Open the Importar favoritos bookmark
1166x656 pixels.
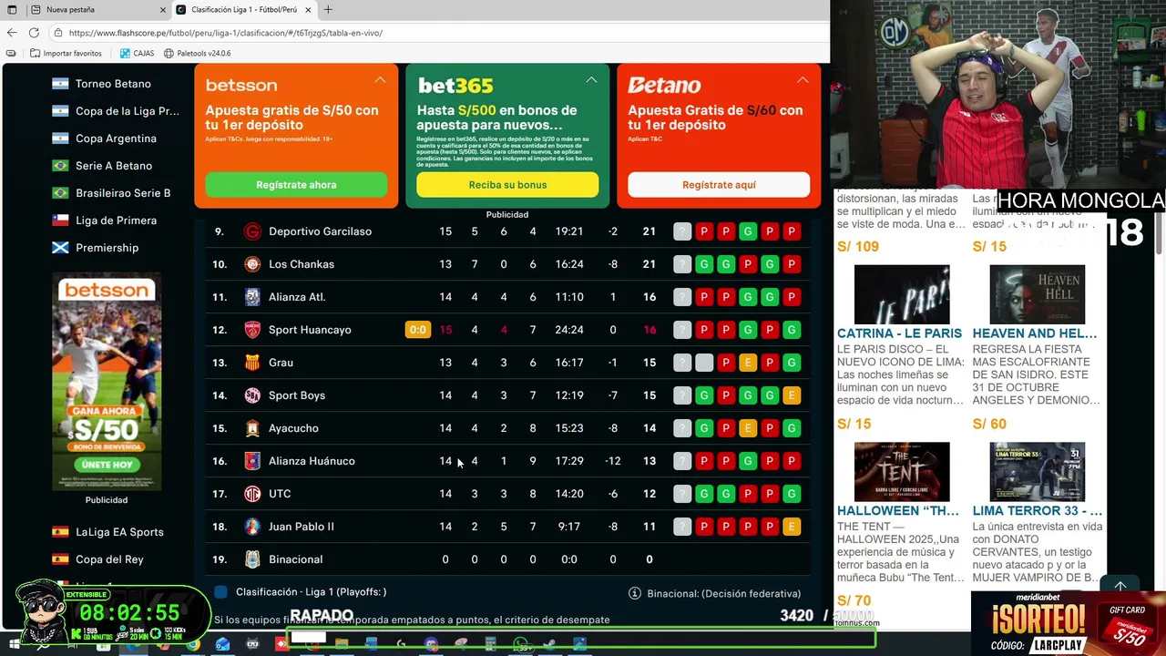[x=66, y=54]
